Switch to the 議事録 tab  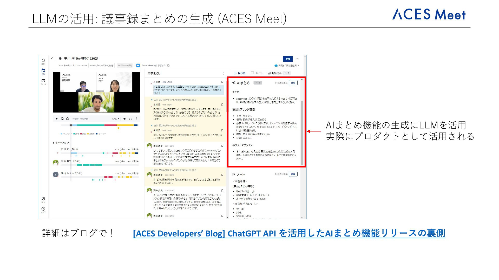click(x=240, y=73)
